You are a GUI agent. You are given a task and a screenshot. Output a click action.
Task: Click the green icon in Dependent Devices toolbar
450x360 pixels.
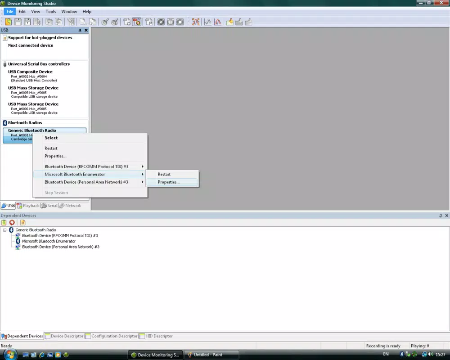click(x=4, y=222)
